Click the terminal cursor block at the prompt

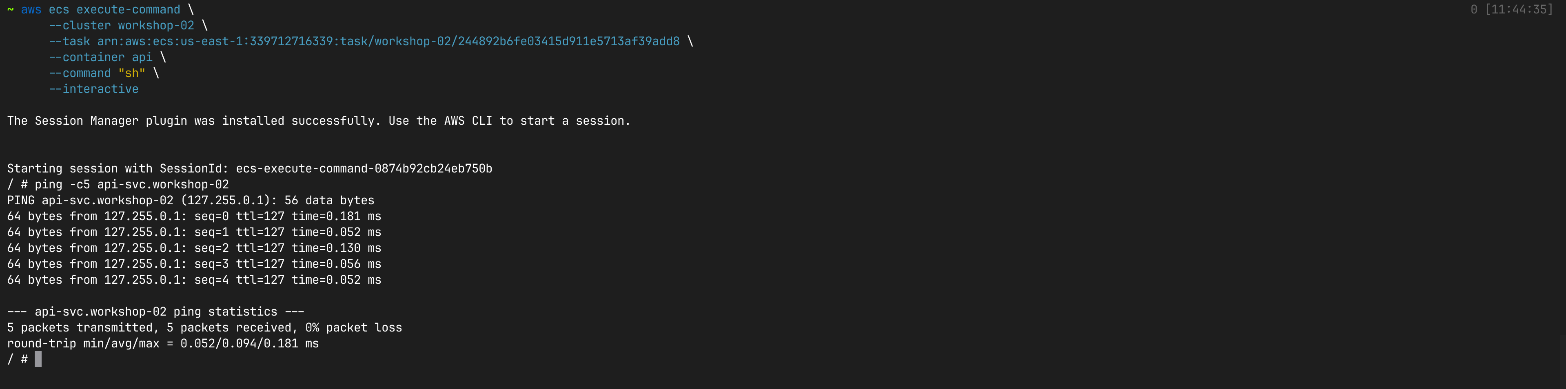[x=38, y=359]
